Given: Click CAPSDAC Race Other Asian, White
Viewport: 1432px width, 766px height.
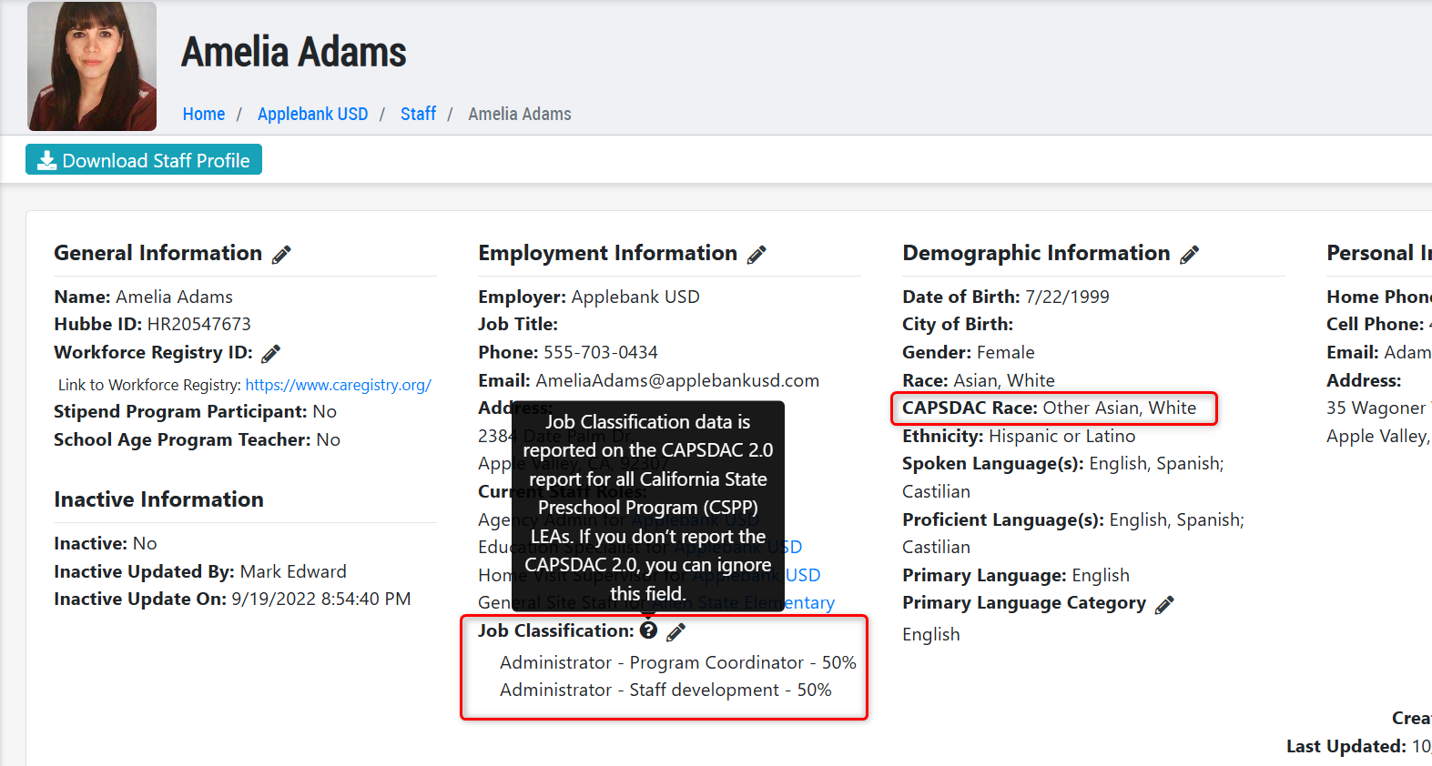Looking at the screenshot, I should click(x=1049, y=408).
